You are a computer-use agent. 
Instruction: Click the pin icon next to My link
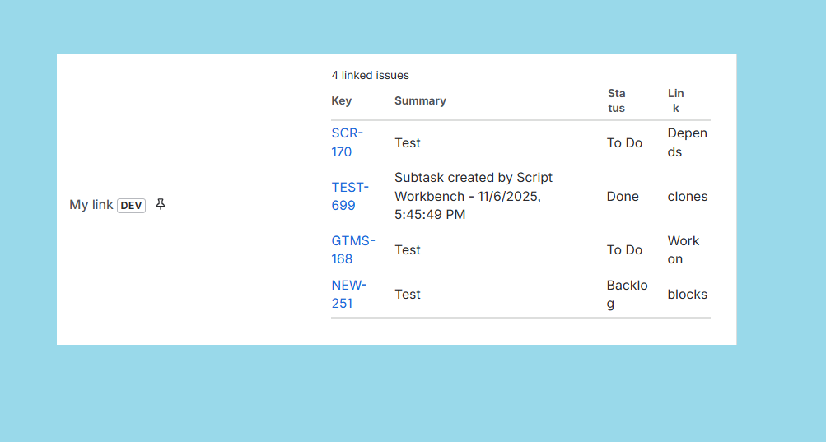click(x=161, y=204)
